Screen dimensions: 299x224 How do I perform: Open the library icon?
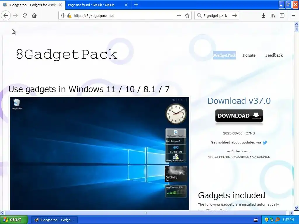coord(273,15)
